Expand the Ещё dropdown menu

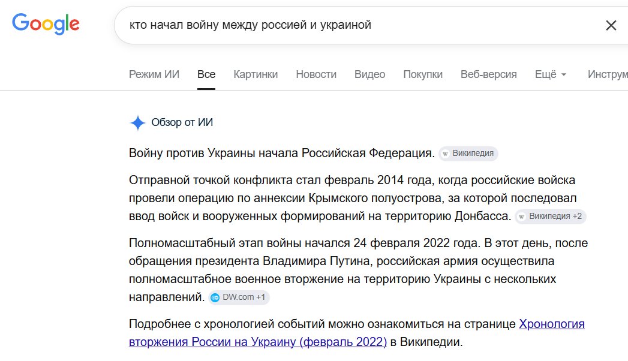[x=551, y=74]
